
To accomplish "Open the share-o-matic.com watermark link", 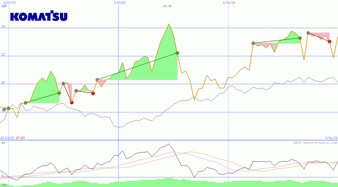I will point(315,143).
